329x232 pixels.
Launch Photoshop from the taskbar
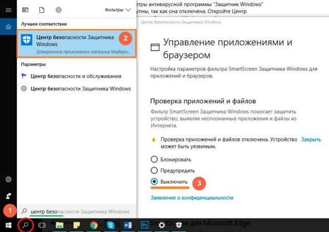145,225
